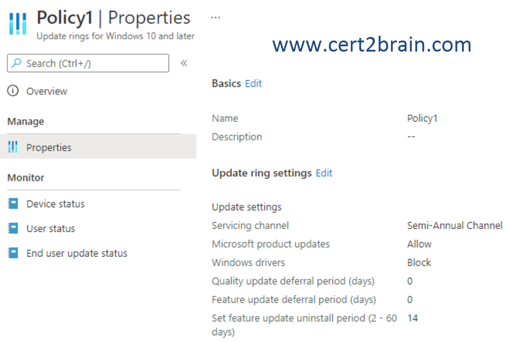Click the Properties sidebar icon
The height and width of the screenshot is (342, 515).
(x=13, y=147)
